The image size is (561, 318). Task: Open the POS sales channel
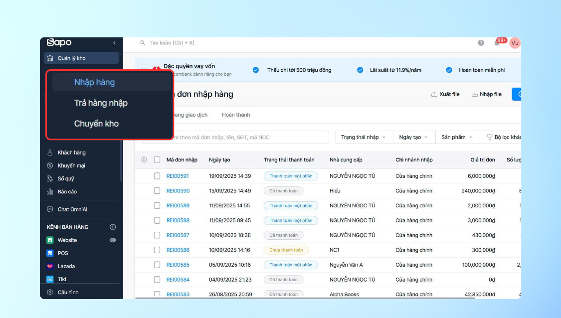pyautogui.click(x=63, y=253)
